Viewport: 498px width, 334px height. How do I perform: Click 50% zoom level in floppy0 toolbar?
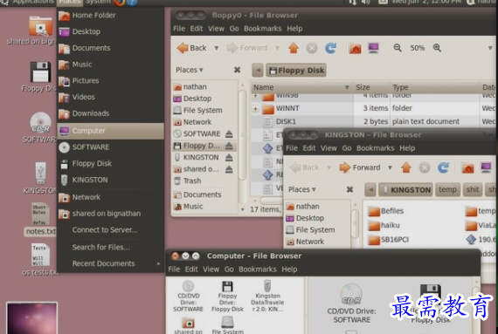[418, 48]
